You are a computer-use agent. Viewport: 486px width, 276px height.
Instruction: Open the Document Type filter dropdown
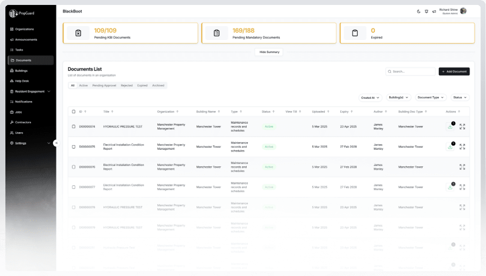pyautogui.click(x=431, y=98)
